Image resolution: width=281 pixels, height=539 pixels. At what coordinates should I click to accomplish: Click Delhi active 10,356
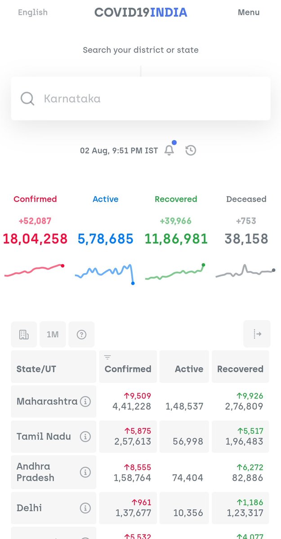188,512
